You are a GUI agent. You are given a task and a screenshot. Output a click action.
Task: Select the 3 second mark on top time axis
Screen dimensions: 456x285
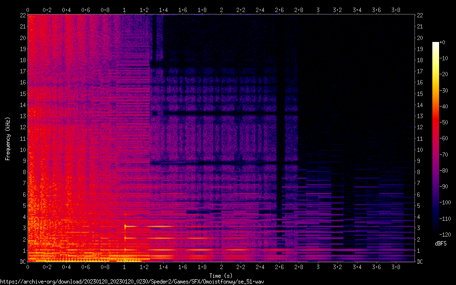pyautogui.click(x=318, y=10)
